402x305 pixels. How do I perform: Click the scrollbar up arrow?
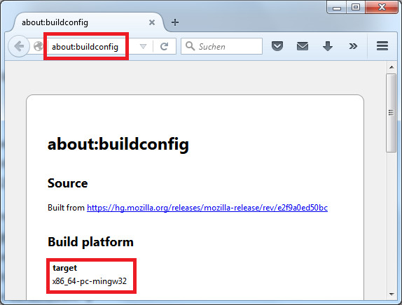click(391, 67)
